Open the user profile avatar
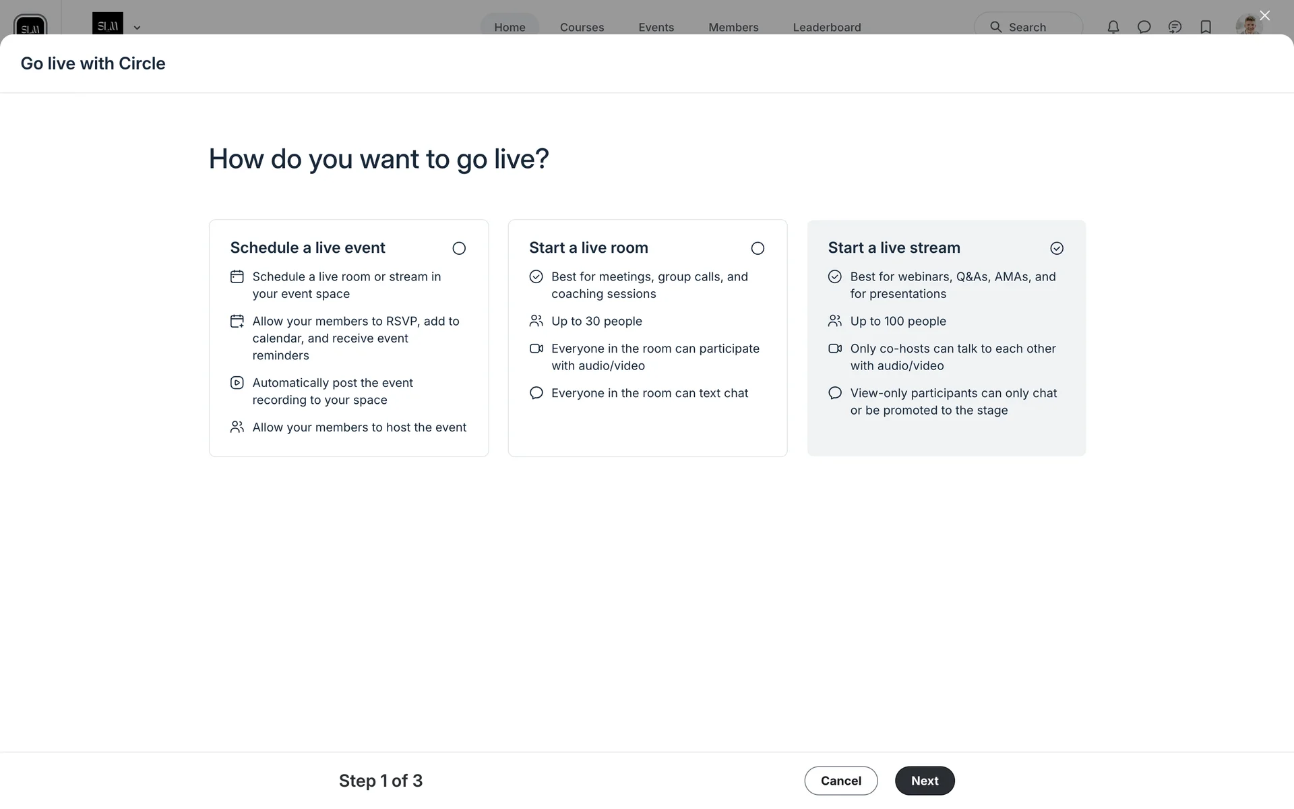 tap(1248, 26)
